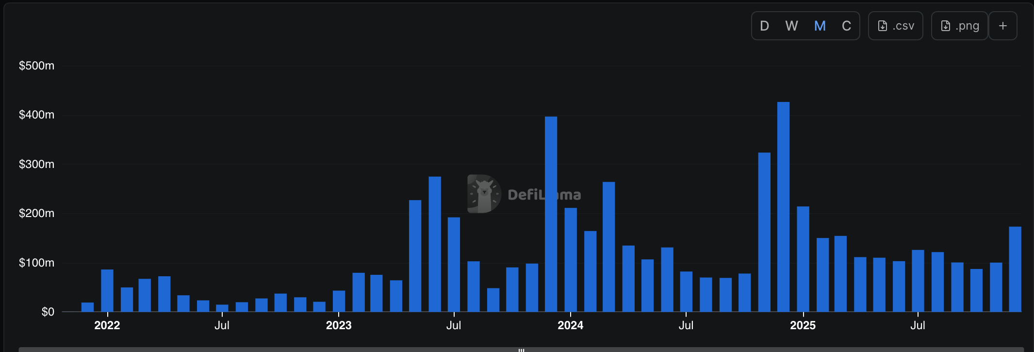Click the "2023" x-axis label

click(339, 325)
